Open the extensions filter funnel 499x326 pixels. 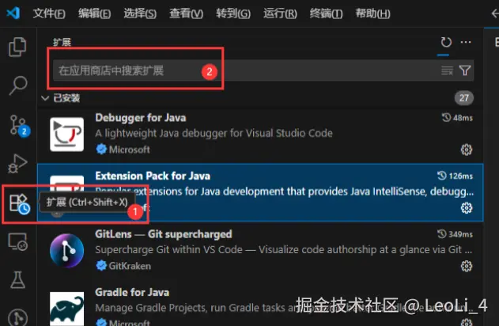tap(465, 70)
